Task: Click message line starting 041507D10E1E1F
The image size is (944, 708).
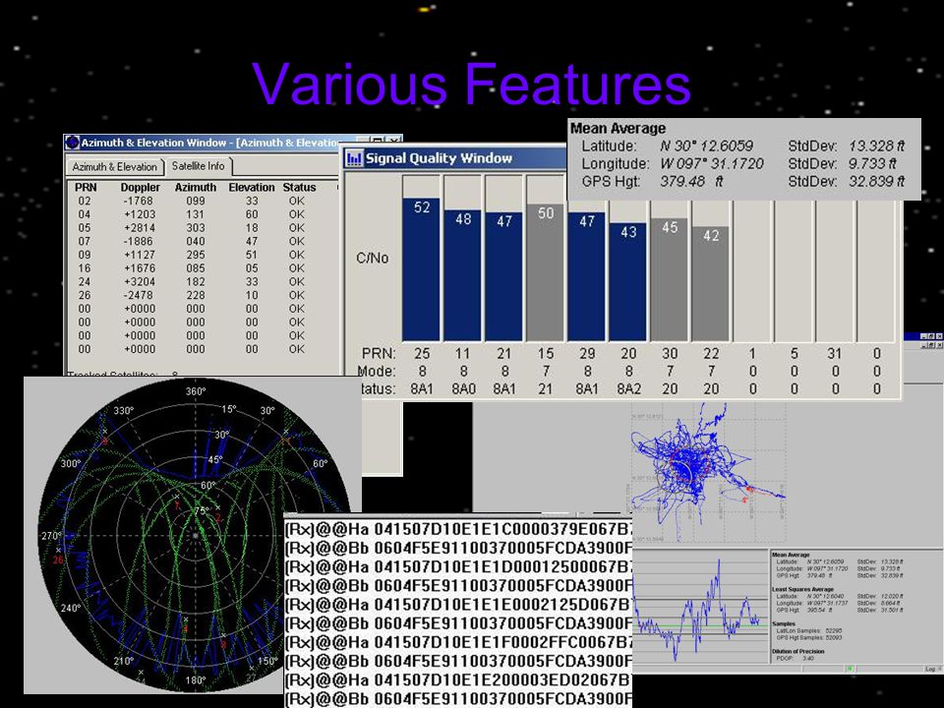Action: 458,642
